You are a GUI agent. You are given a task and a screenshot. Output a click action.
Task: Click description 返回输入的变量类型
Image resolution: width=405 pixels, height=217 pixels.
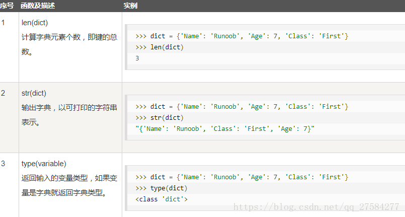(69, 185)
